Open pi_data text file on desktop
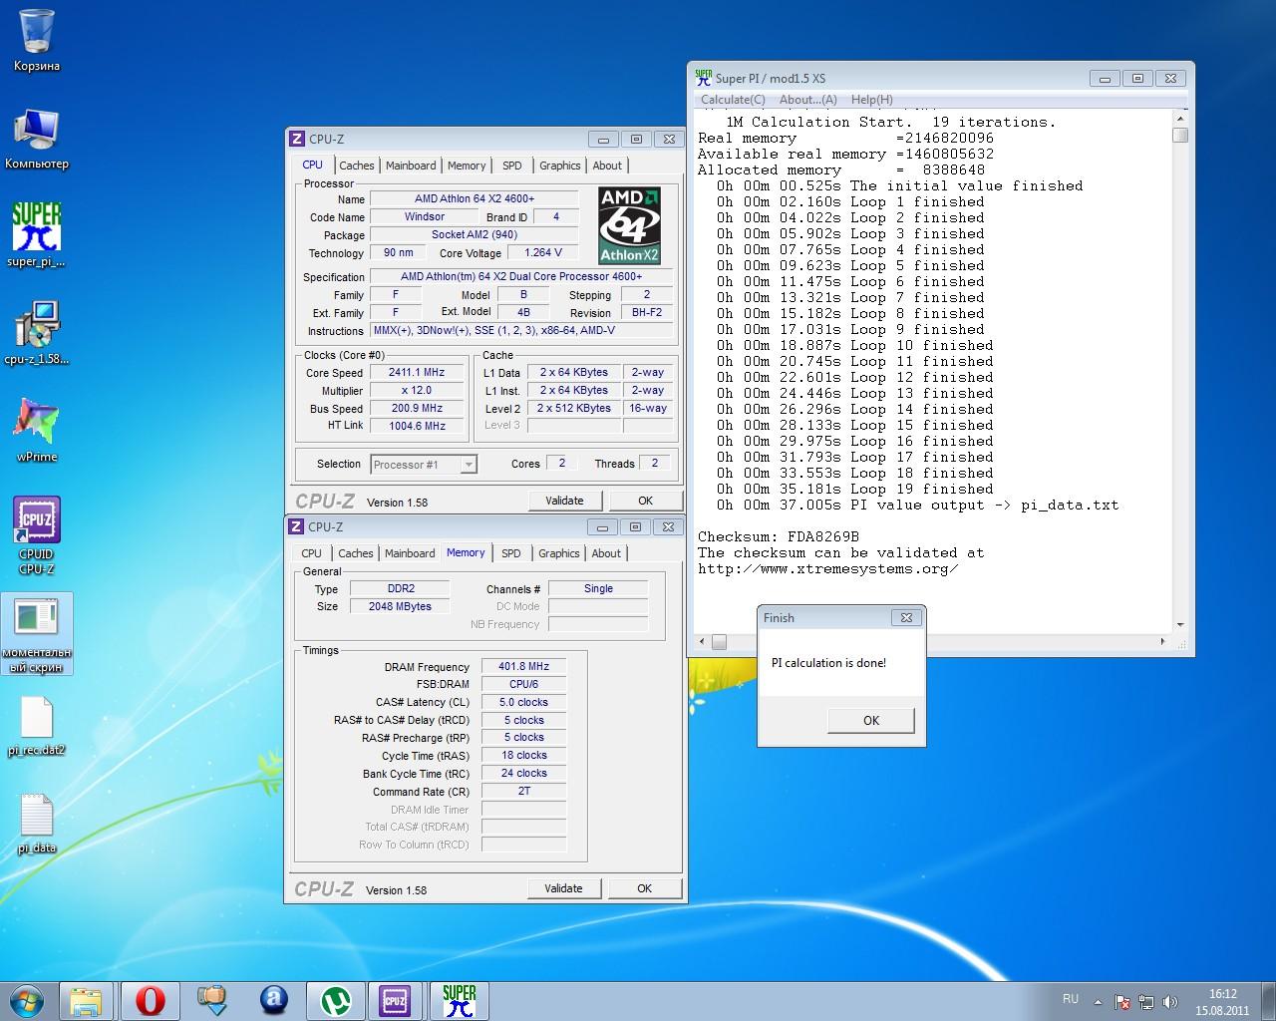The image size is (1276, 1021). pos(37,824)
